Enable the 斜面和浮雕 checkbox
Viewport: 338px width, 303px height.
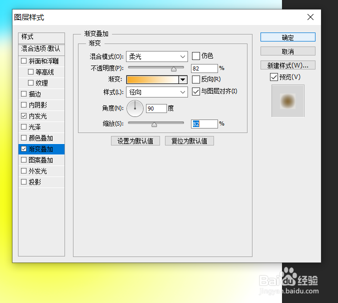point(23,61)
